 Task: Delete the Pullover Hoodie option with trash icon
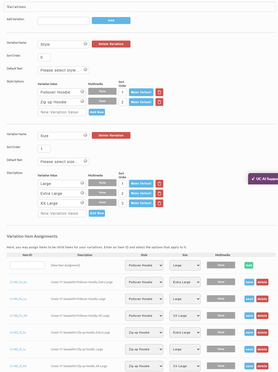click(159, 92)
